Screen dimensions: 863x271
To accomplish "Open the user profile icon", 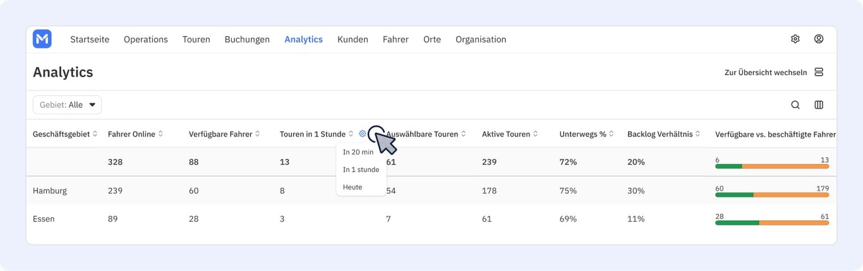I will [818, 39].
